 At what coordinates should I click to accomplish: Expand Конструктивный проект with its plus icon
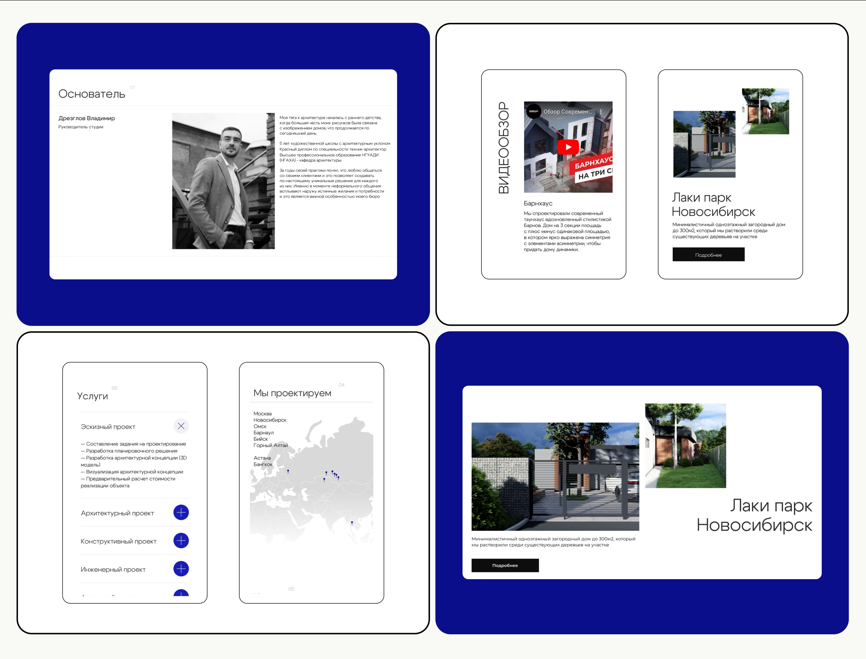pyautogui.click(x=181, y=540)
